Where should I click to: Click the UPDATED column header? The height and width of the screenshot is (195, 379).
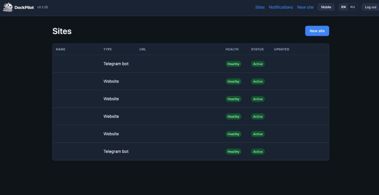coord(282,49)
